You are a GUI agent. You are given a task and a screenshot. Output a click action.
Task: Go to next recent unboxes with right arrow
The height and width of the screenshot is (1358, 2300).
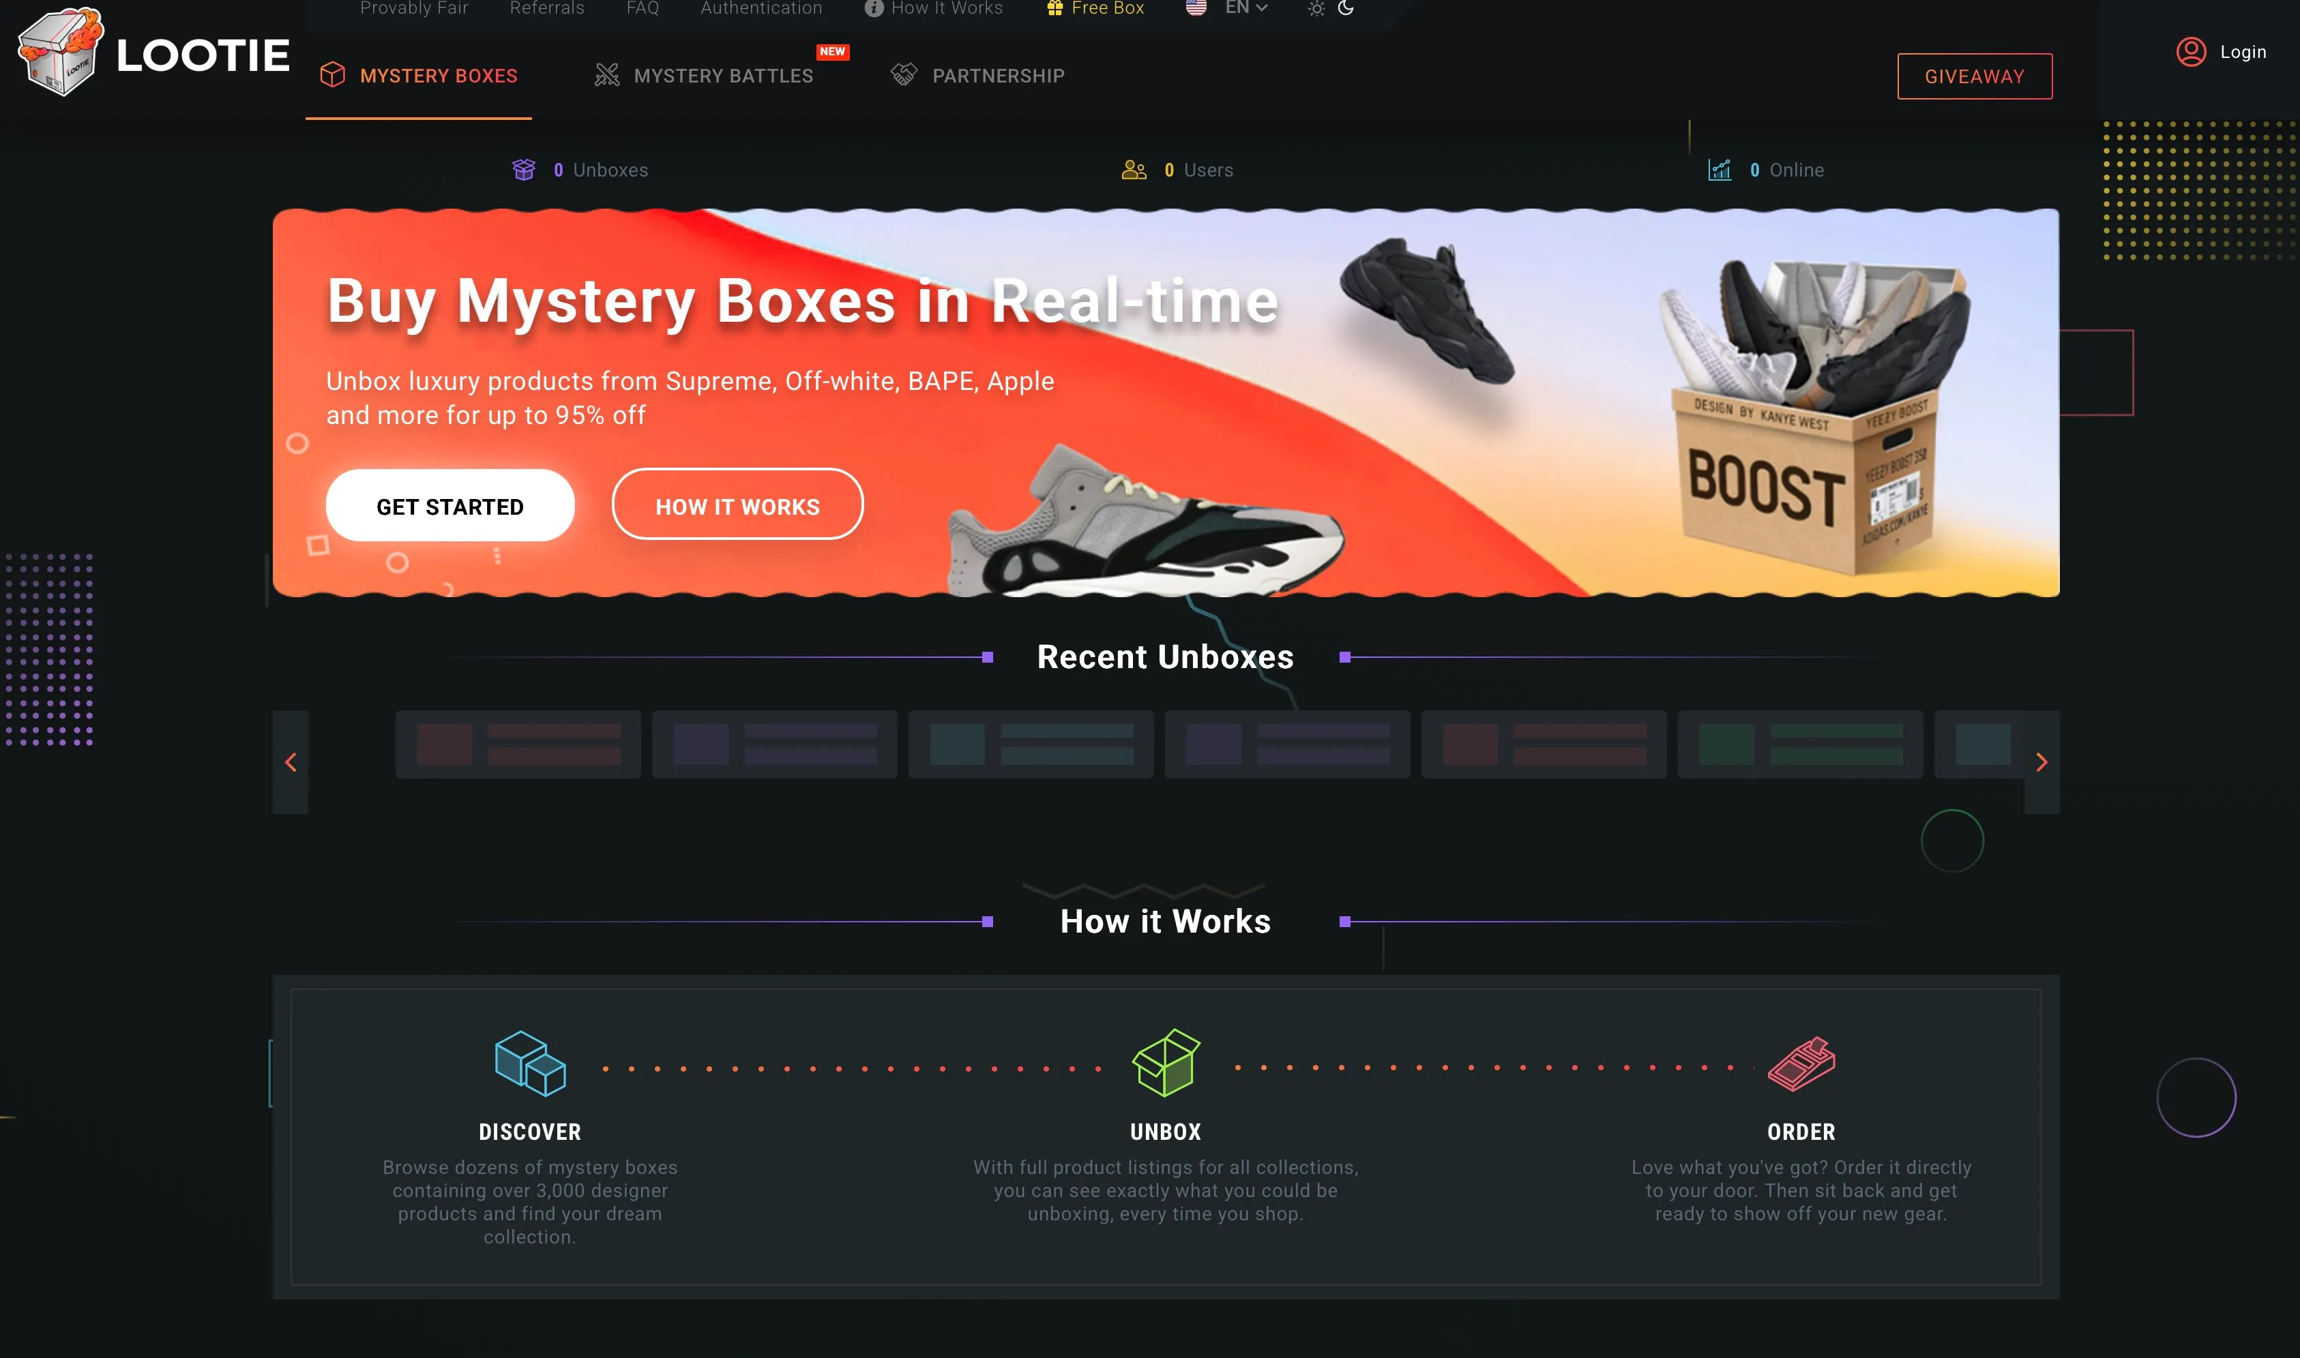click(x=2041, y=761)
